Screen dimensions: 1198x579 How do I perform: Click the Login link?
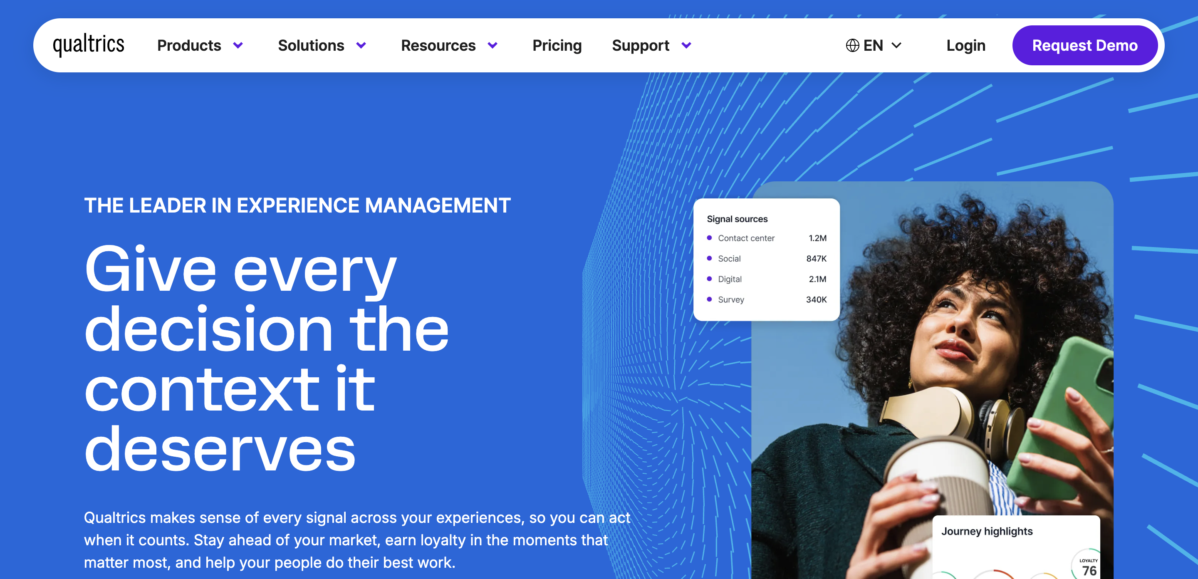coord(965,46)
